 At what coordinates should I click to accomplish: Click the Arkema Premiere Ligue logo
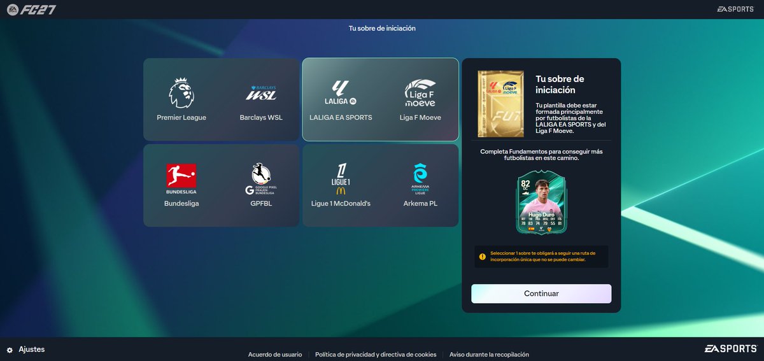click(420, 179)
